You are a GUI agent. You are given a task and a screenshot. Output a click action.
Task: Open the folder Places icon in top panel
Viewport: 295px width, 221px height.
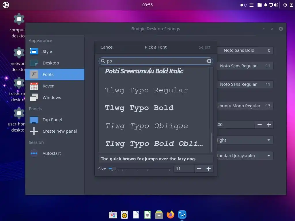[260, 5]
